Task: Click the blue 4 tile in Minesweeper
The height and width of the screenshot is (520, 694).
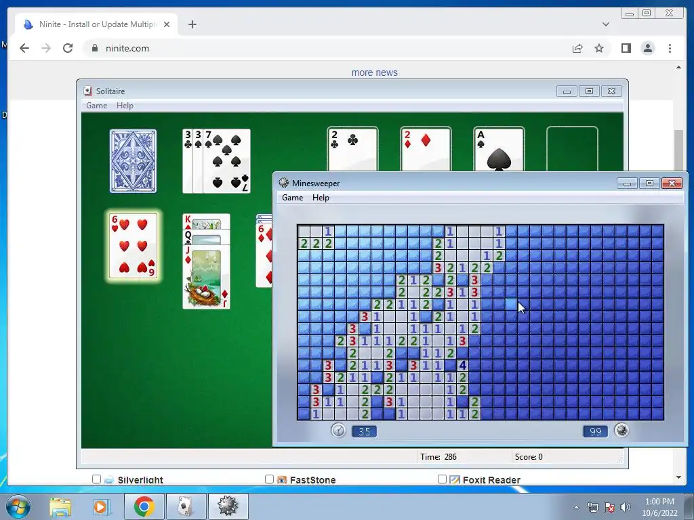Action: pos(462,365)
